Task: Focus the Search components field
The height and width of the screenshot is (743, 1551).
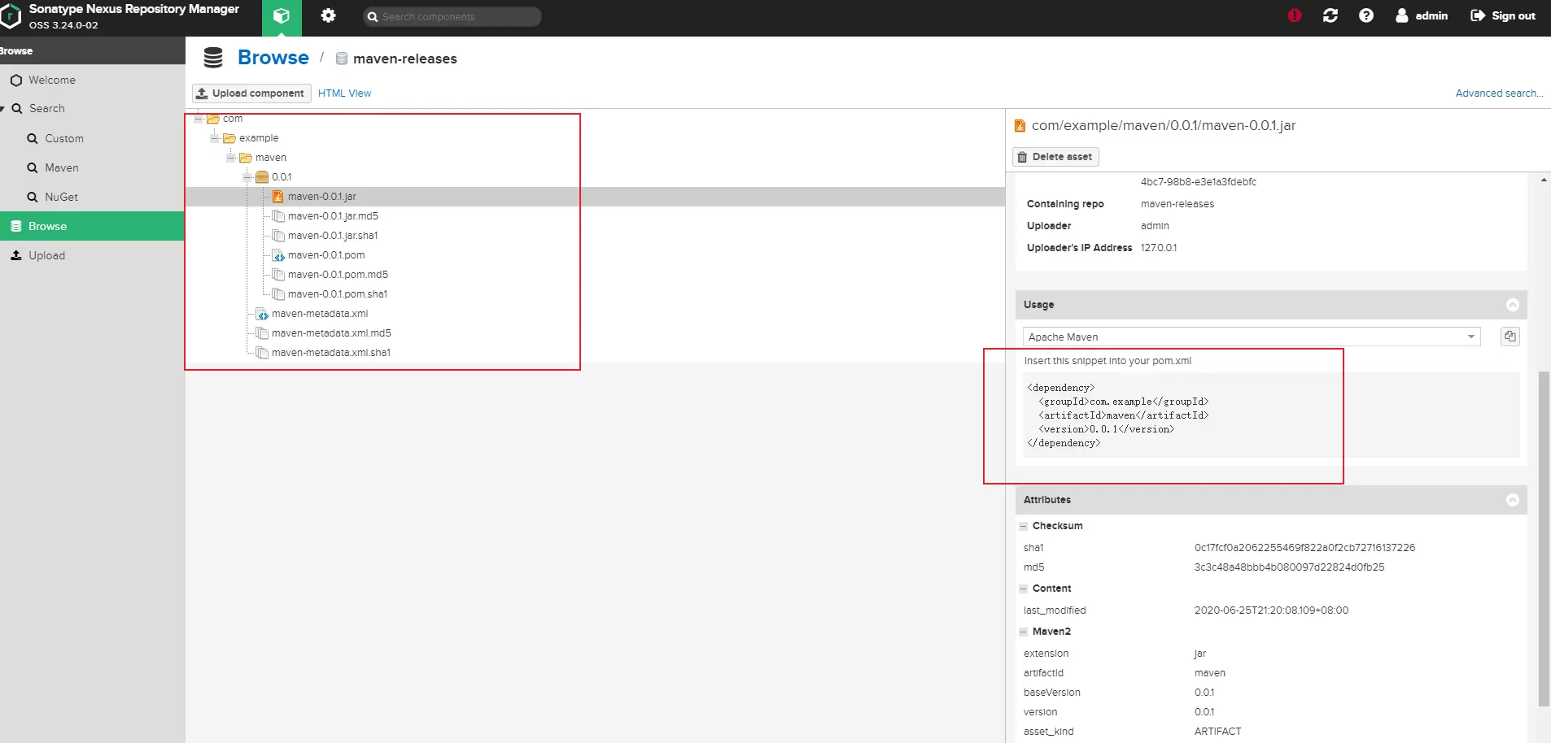Action: (452, 16)
